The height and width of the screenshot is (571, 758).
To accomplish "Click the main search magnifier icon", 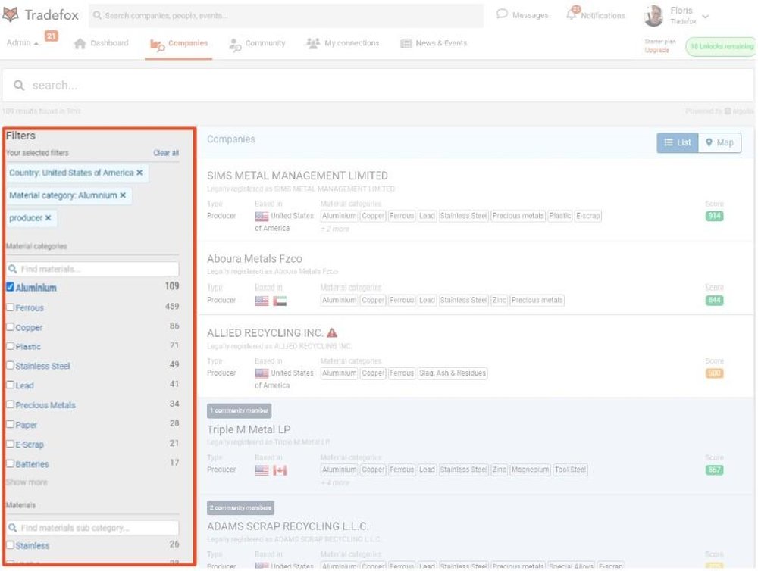I will pyautogui.click(x=19, y=86).
